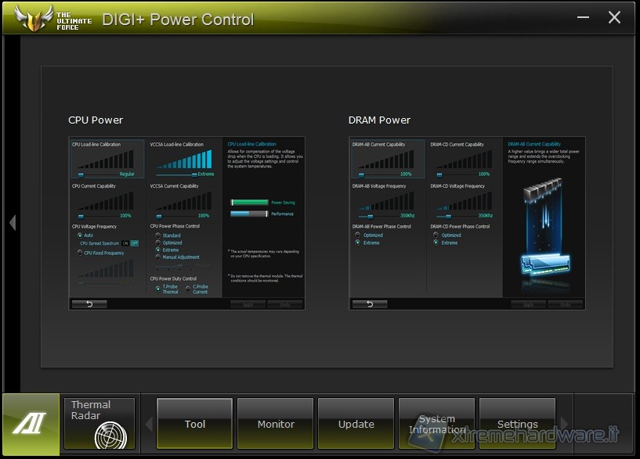Click the back arrow in CPU Power panel
Viewport: 640px width, 459px height.
point(89,303)
